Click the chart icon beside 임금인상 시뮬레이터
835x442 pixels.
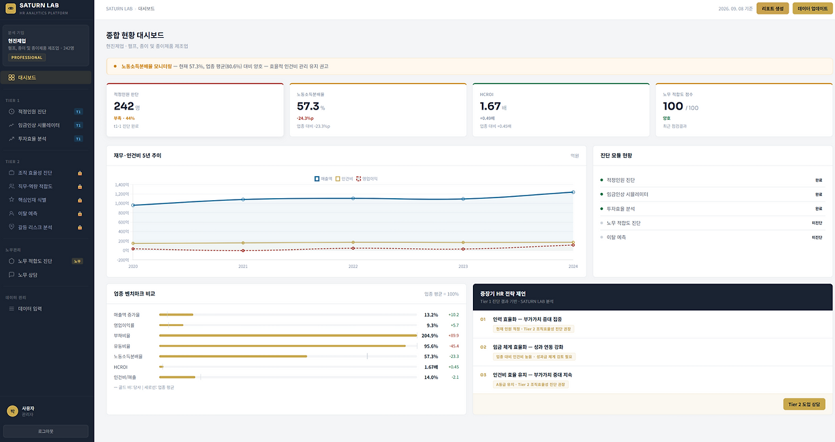click(12, 125)
